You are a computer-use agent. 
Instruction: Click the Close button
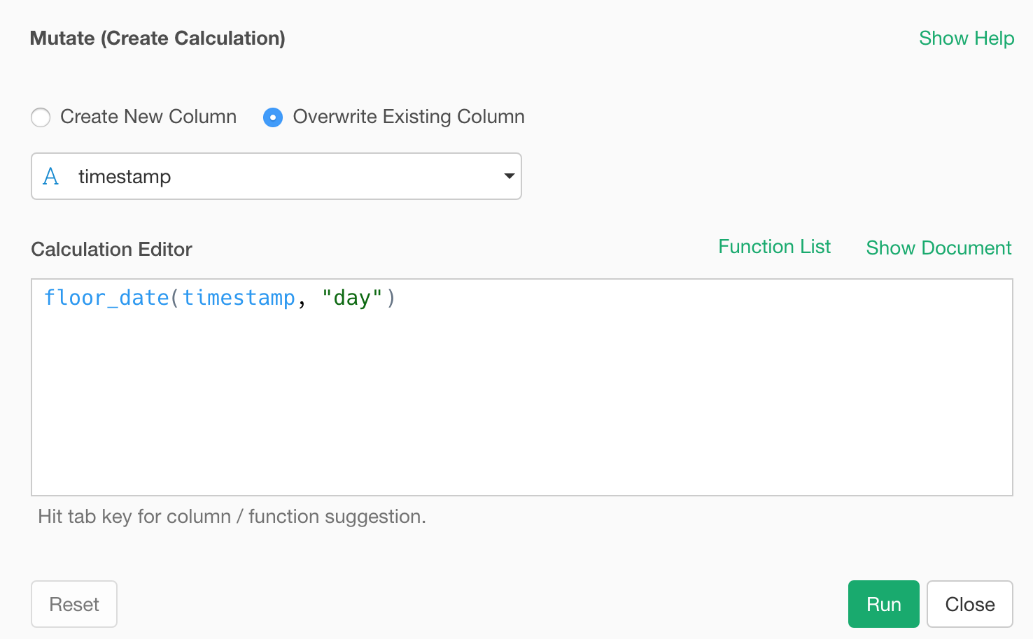[970, 604]
